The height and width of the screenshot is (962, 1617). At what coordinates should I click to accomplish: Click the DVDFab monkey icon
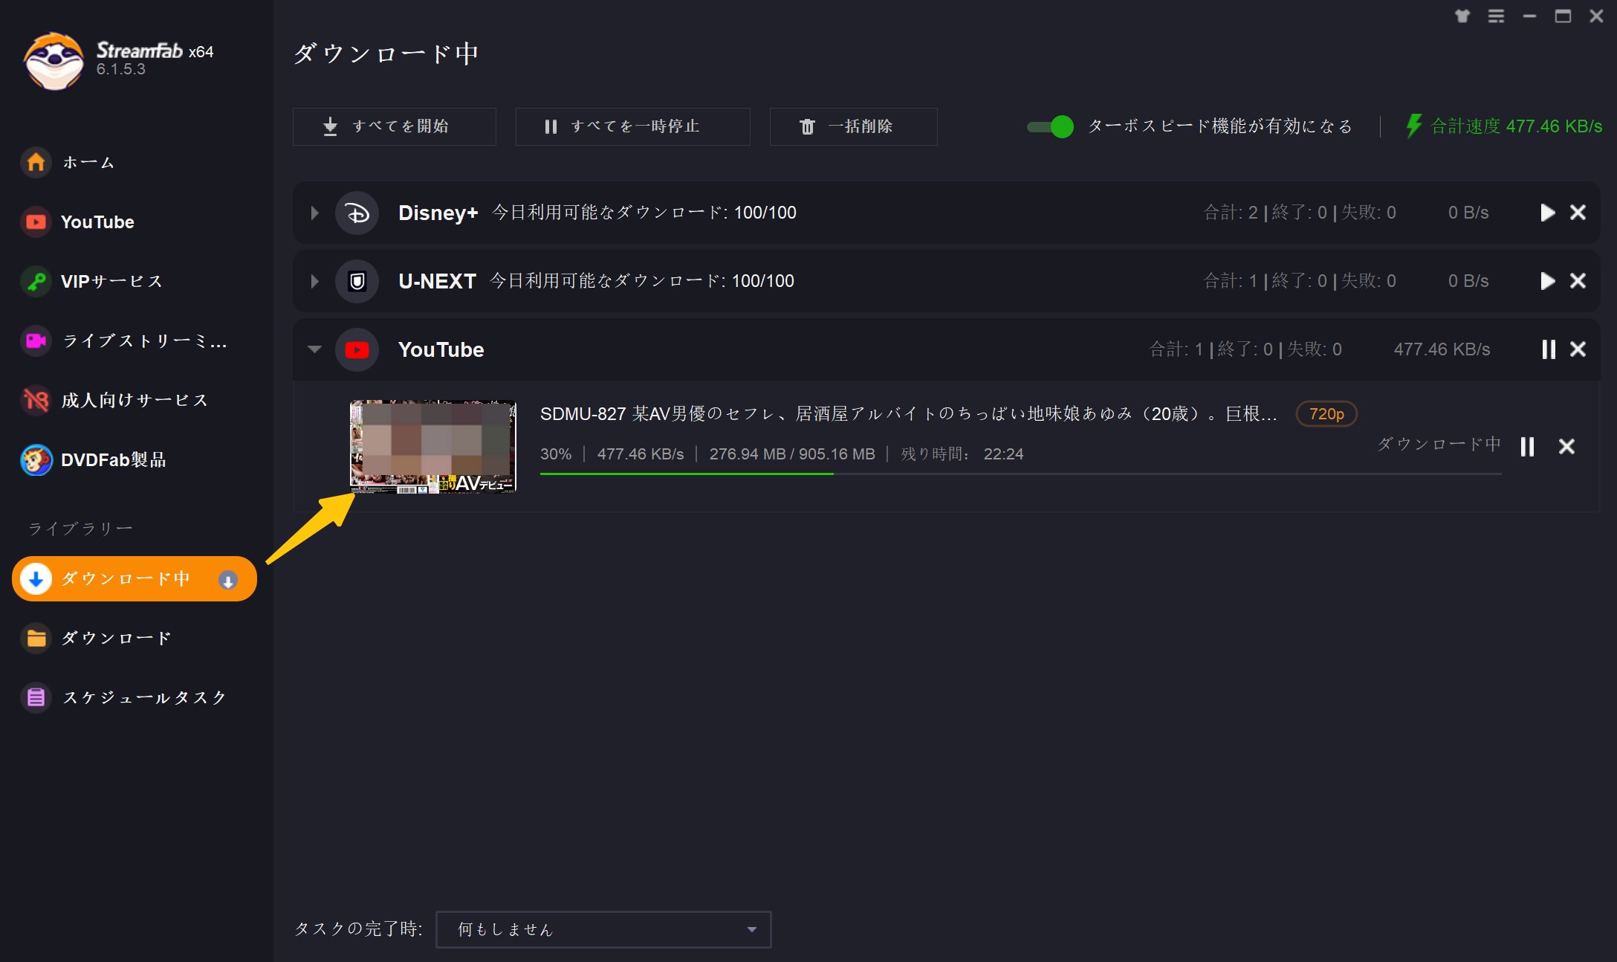[x=36, y=459]
